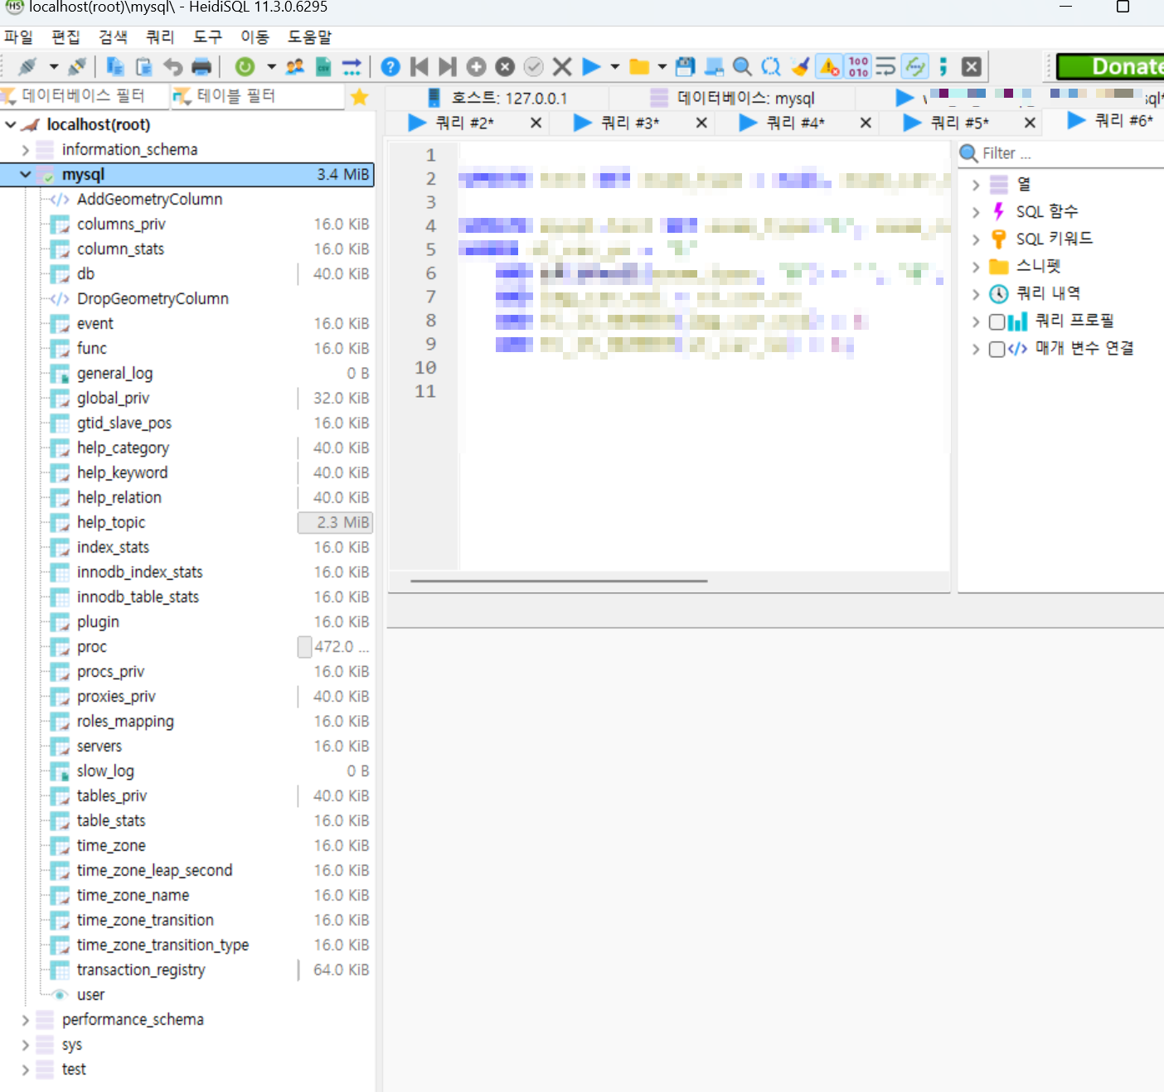Click the editor horizontal scrollbar
The image size is (1164, 1092).
[x=559, y=581]
